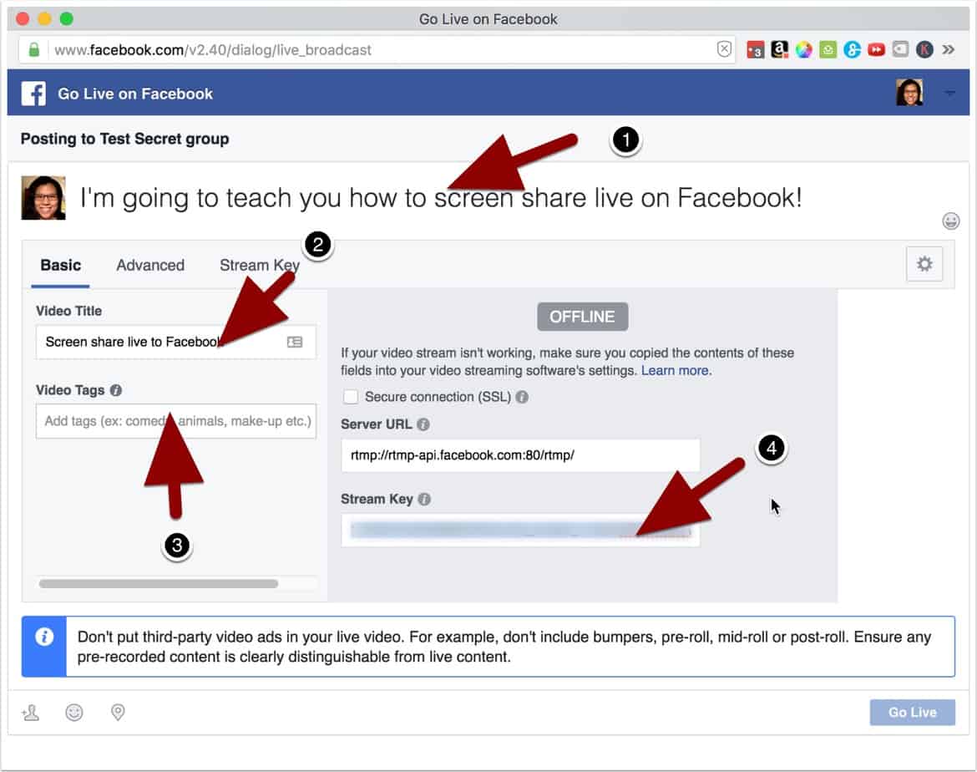977x772 pixels.
Task: Click the red calendar extension icon
Action: pos(755,50)
